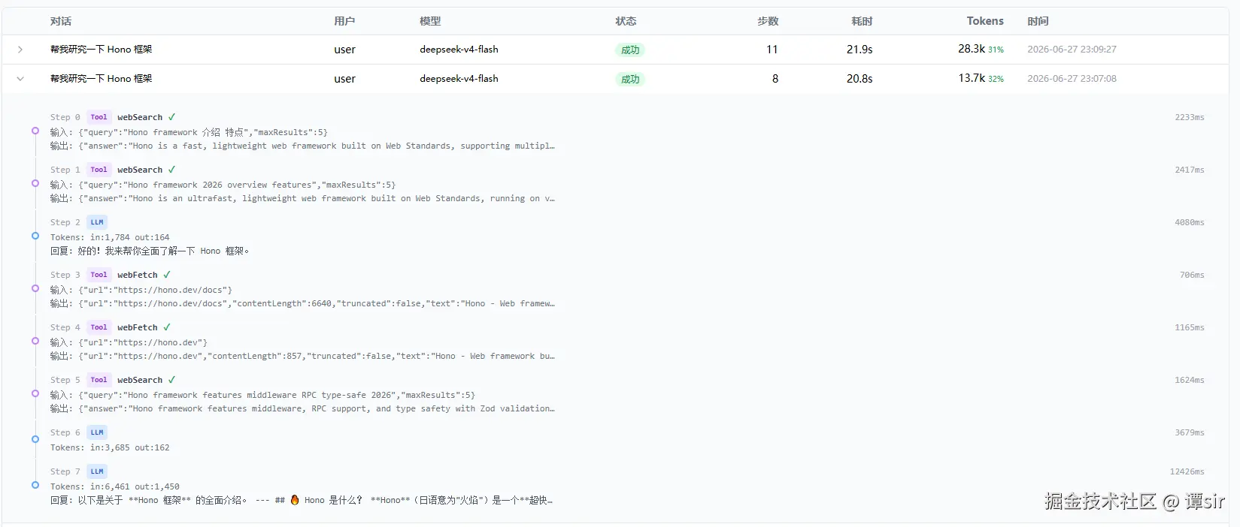Click the timeline dot for Step 6
Image resolution: width=1240 pixels, height=527 pixels.
(35, 439)
